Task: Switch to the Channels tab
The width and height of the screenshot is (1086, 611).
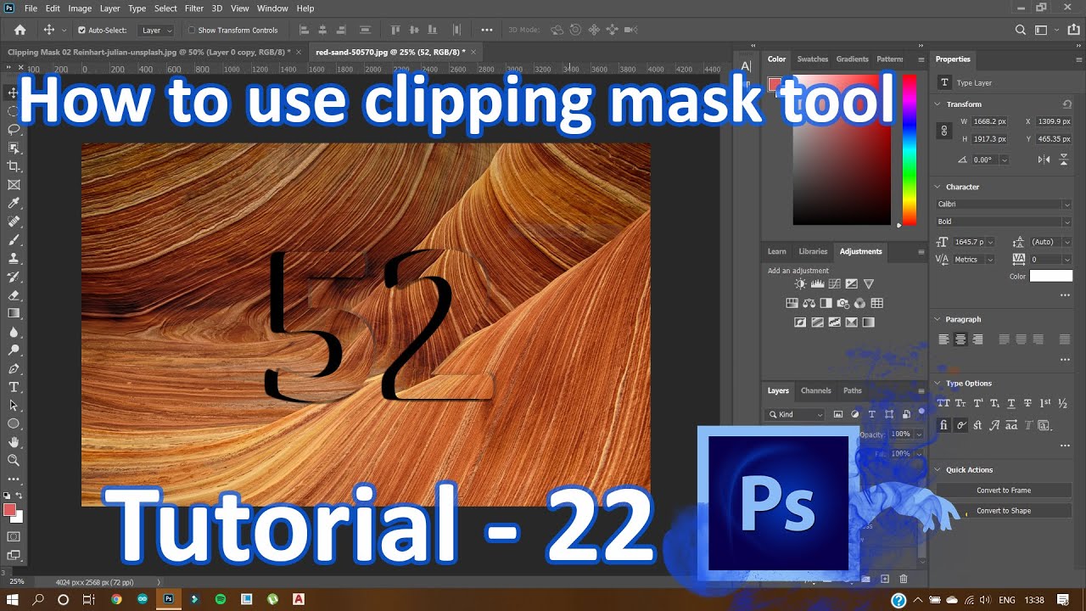Action: pyautogui.click(x=816, y=390)
